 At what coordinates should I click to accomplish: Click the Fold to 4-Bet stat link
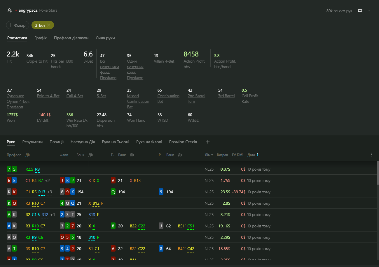click(x=48, y=96)
